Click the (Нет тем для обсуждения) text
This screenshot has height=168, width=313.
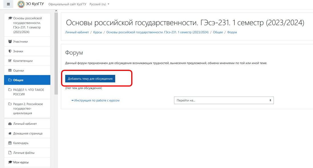83,88
